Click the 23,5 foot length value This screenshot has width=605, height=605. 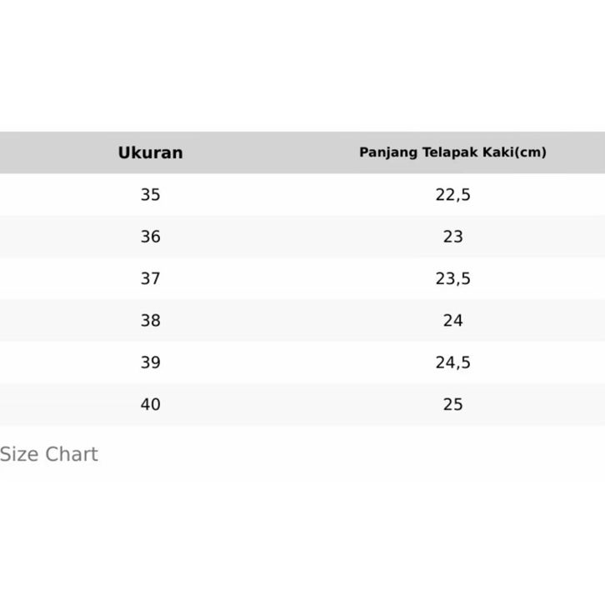[x=452, y=278]
